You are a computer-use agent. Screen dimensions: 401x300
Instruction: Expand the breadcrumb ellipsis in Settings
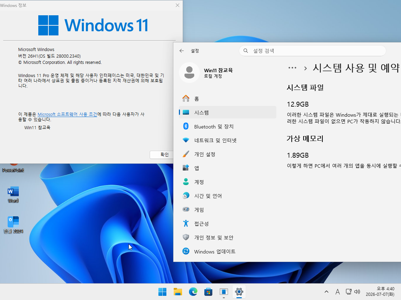[x=292, y=68]
